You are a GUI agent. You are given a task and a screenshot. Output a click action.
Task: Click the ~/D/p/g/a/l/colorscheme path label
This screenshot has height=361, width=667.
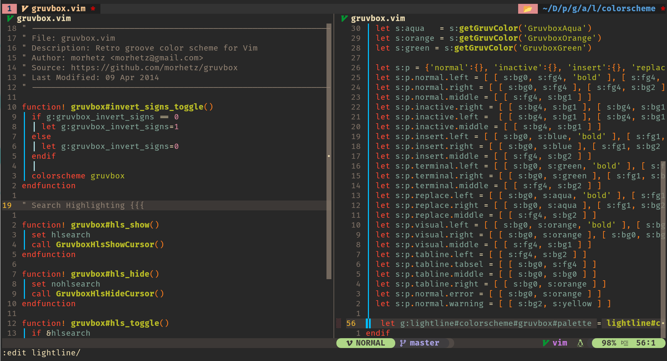point(599,8)
